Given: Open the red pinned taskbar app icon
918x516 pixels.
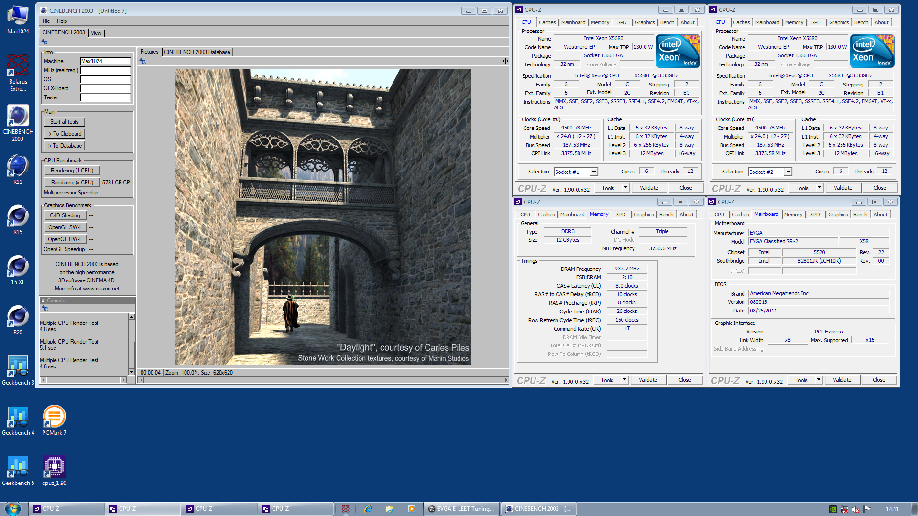Looking at the screenshot, I should 346,509.
